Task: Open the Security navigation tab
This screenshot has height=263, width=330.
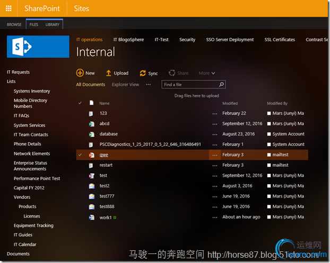Action: [x=187, y=40]
